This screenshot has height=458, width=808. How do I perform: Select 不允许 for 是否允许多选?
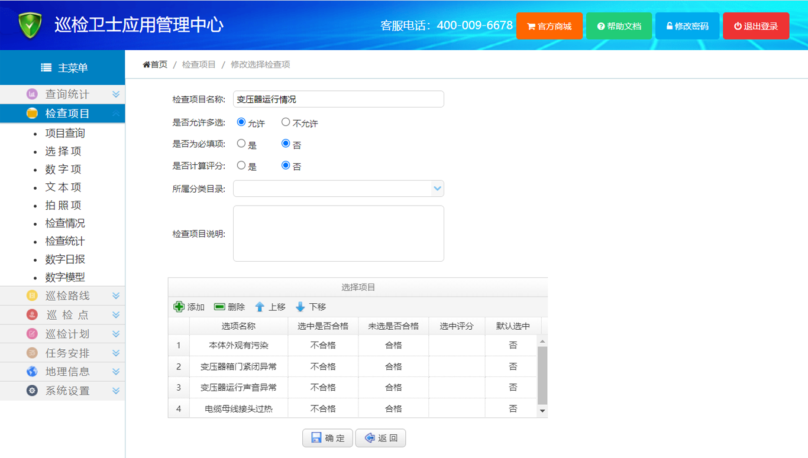286,122
